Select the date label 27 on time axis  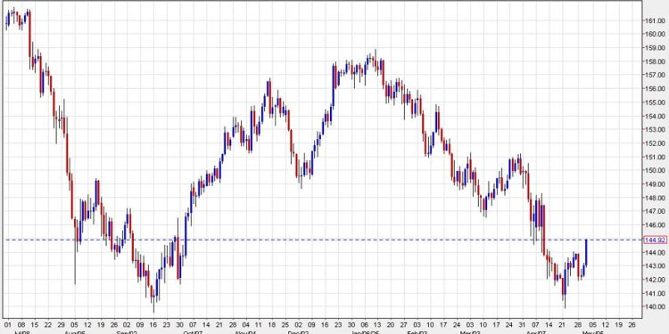tap(404, 324)
